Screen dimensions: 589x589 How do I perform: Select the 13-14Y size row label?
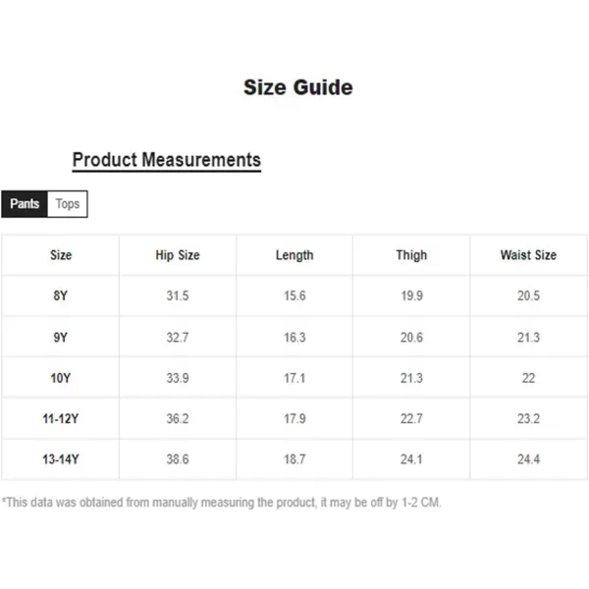pos(61,459)
